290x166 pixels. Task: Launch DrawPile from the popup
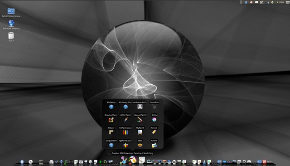pos(154,107)
